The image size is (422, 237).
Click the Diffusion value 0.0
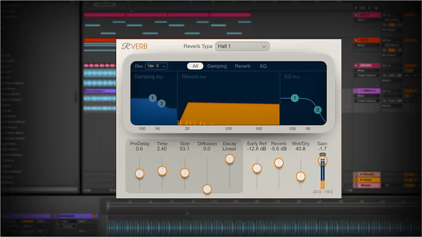tap(207, 149)
